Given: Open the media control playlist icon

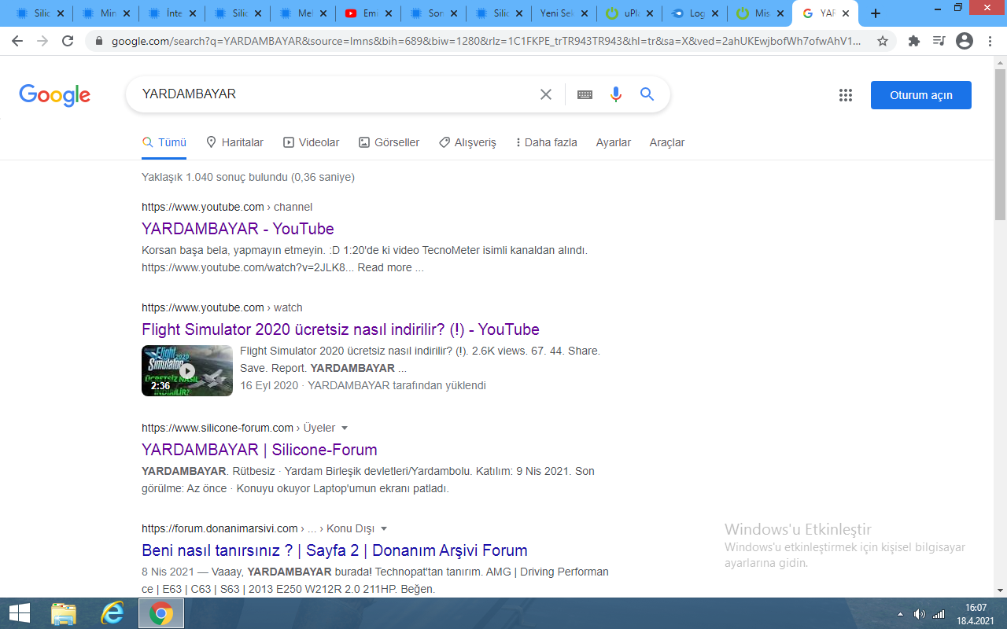Looking at the screenshot, I should (939, 42).
